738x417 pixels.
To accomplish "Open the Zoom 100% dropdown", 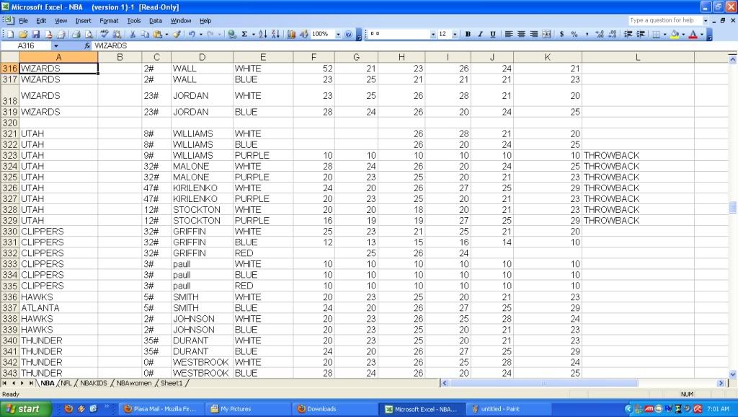I will pos(338,34).
